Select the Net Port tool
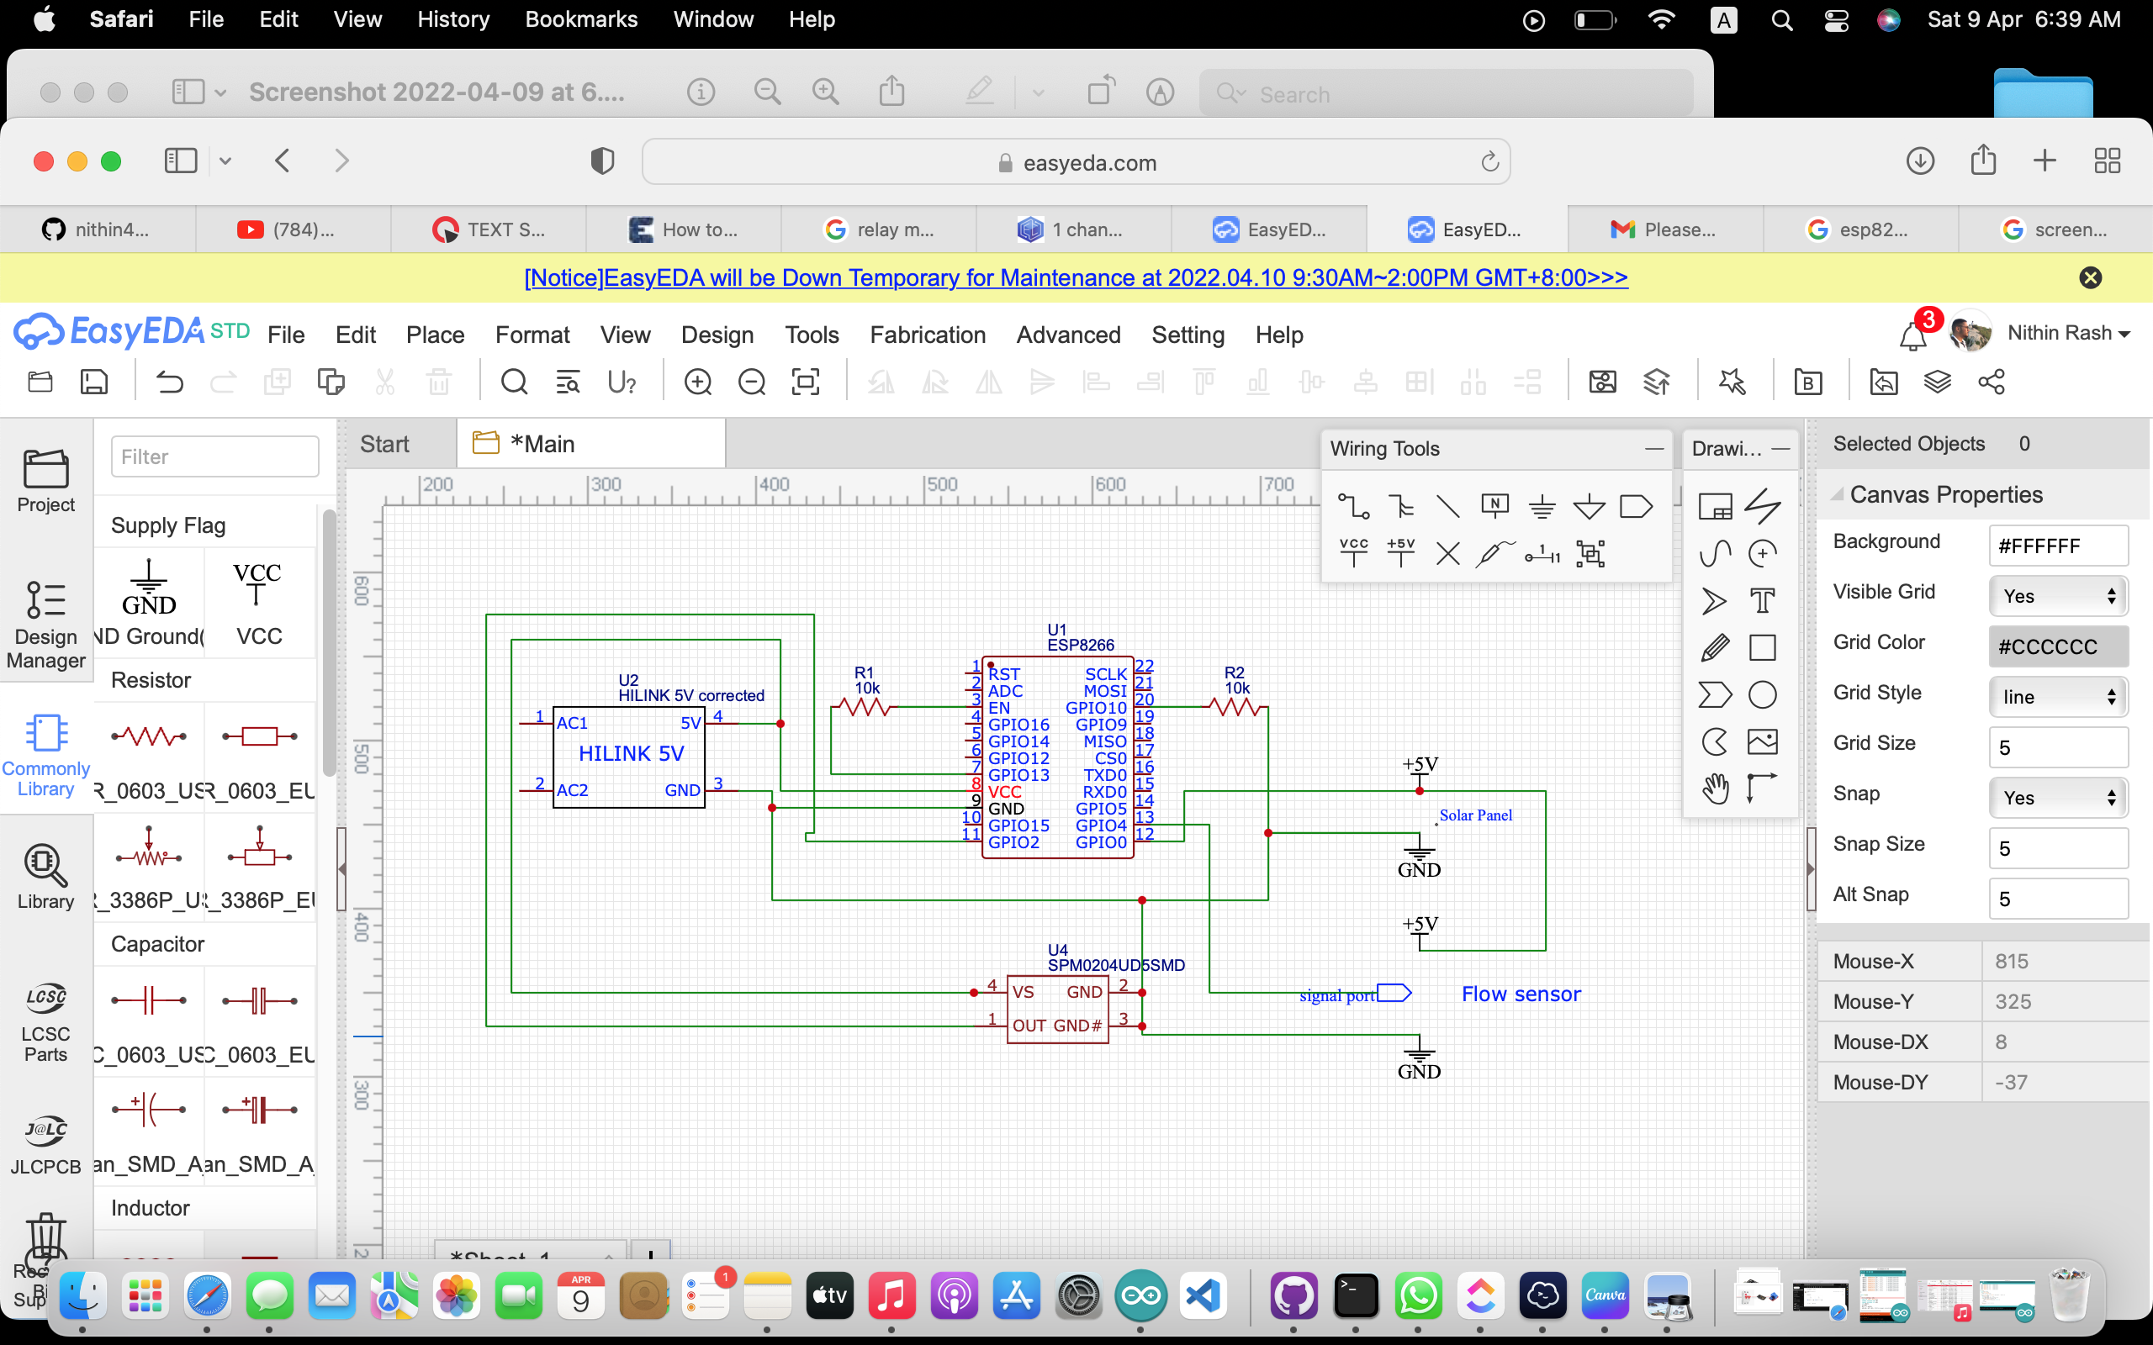 coord(1635,507)
